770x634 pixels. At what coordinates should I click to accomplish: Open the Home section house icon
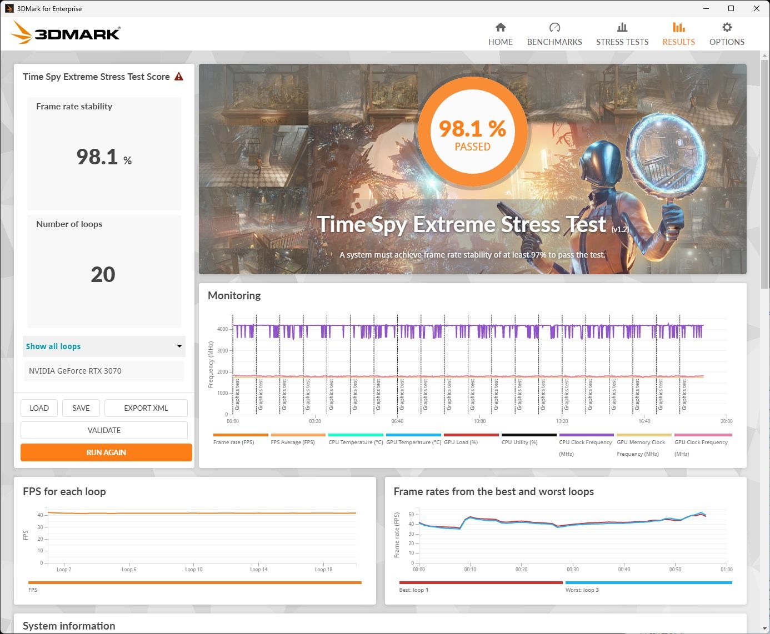[x=501, y=27]
